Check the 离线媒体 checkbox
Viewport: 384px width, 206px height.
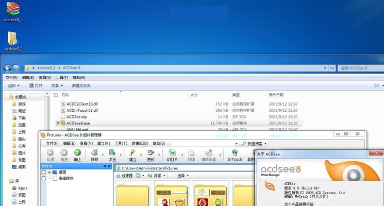point(44,178)
